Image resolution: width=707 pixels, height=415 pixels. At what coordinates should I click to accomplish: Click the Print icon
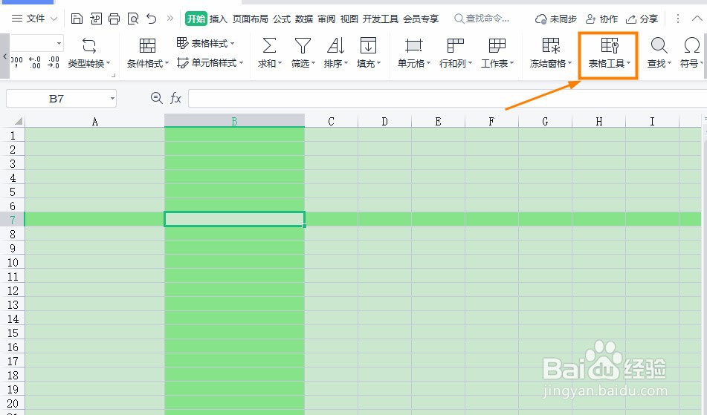114,19
